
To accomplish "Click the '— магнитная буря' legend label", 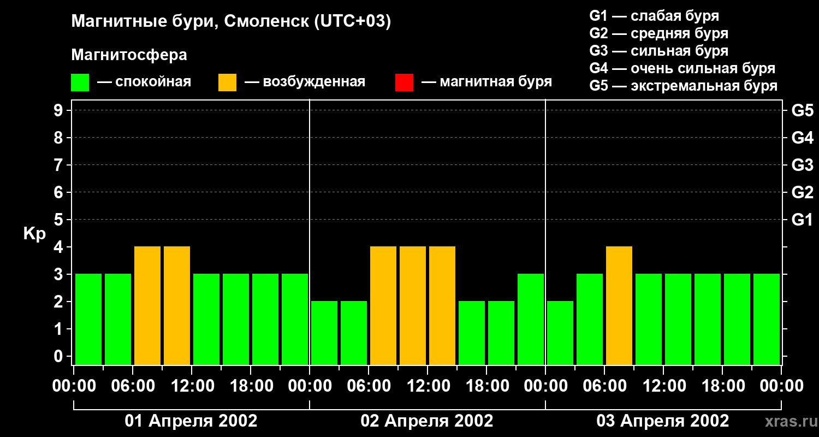I will [486, 82].
